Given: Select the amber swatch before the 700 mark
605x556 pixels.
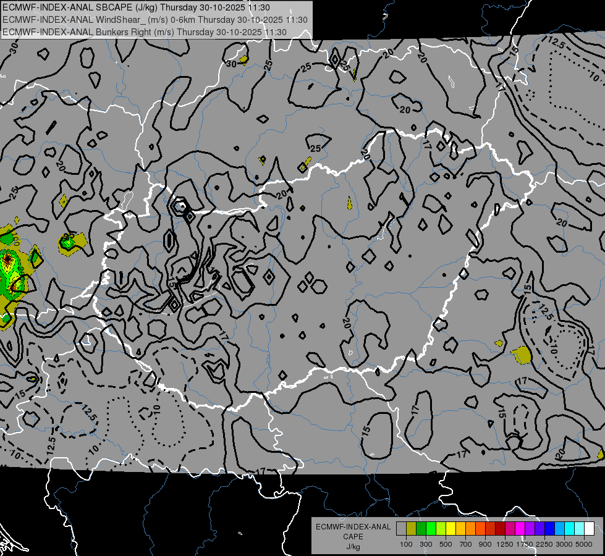Looking at the screenshot, I should point(460,529).
